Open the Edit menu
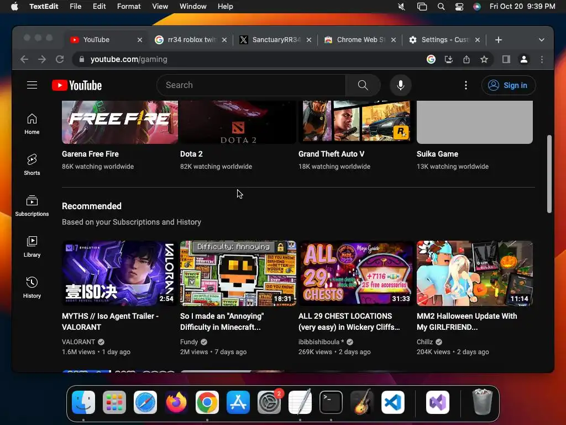Image resolution: width=566 pixels, height=425 pixels. 99,7
